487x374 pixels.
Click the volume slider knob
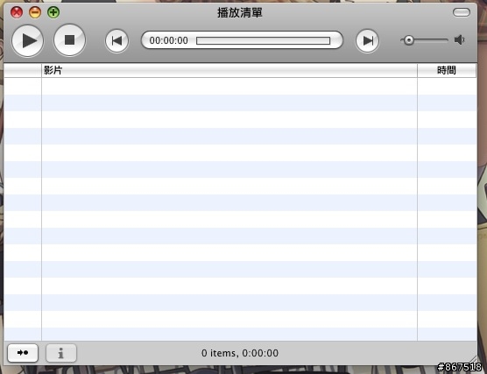(409, 40)
